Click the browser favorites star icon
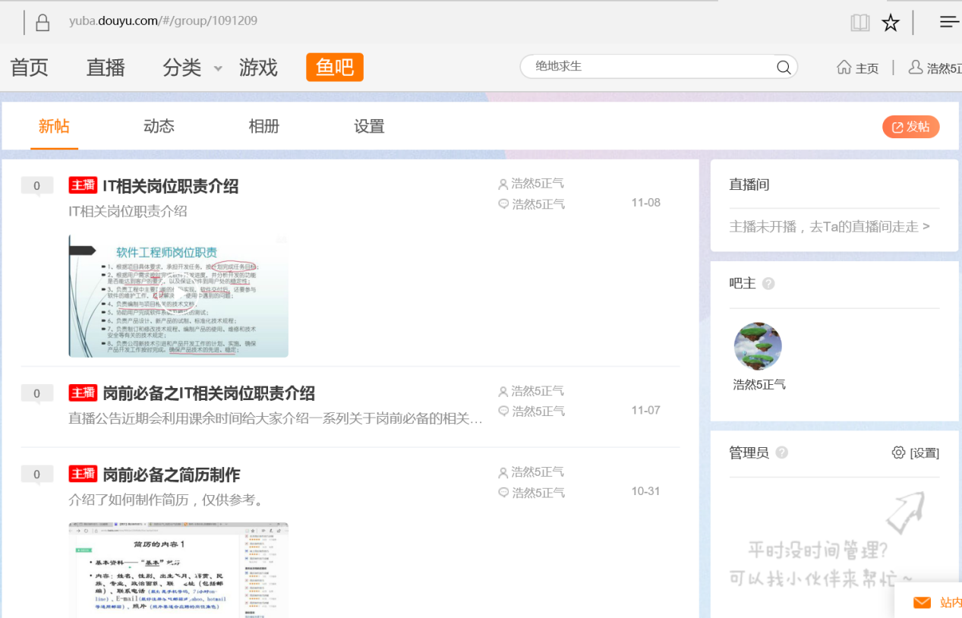Image resolution: width=962 pixels, height=618 pixels. click(x=891, y=23)
